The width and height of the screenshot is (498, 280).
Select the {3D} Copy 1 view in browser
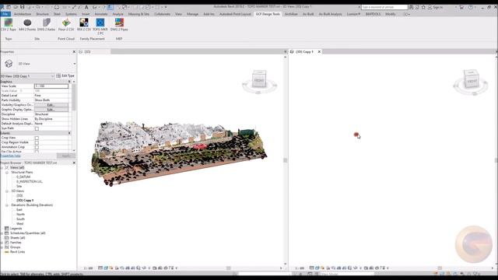pos(25,201)
